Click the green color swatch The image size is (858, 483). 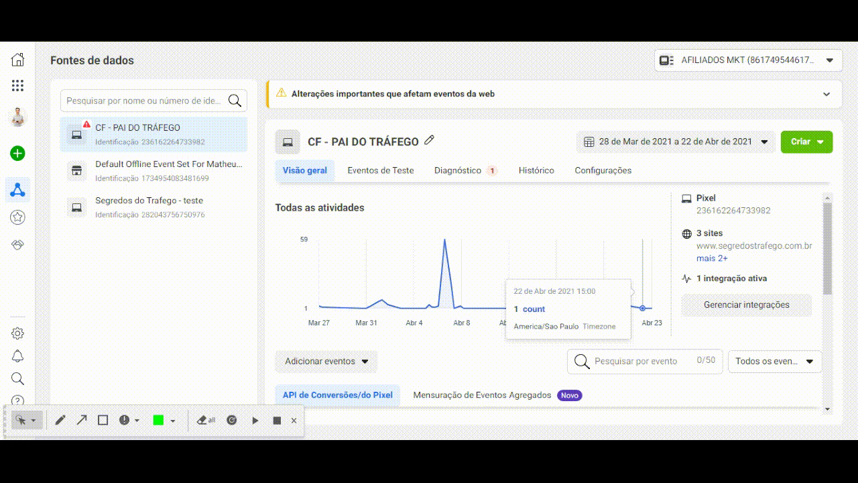pyautogui.click(x=158, y=420)
